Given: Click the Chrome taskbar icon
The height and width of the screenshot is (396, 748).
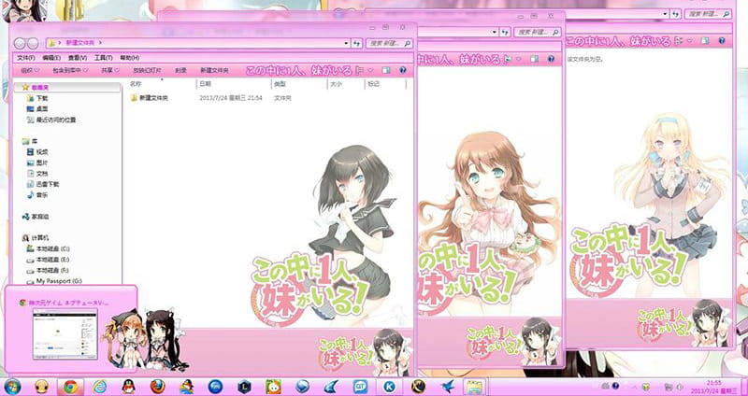Looking at the screenshot, I should pyautogui.click(x=70, y=387).
